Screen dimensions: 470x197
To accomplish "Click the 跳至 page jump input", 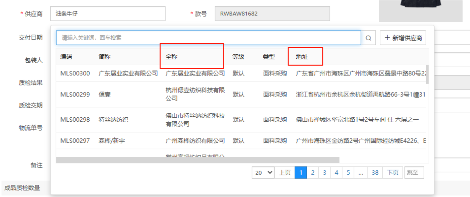I will (x=414, y=172).
